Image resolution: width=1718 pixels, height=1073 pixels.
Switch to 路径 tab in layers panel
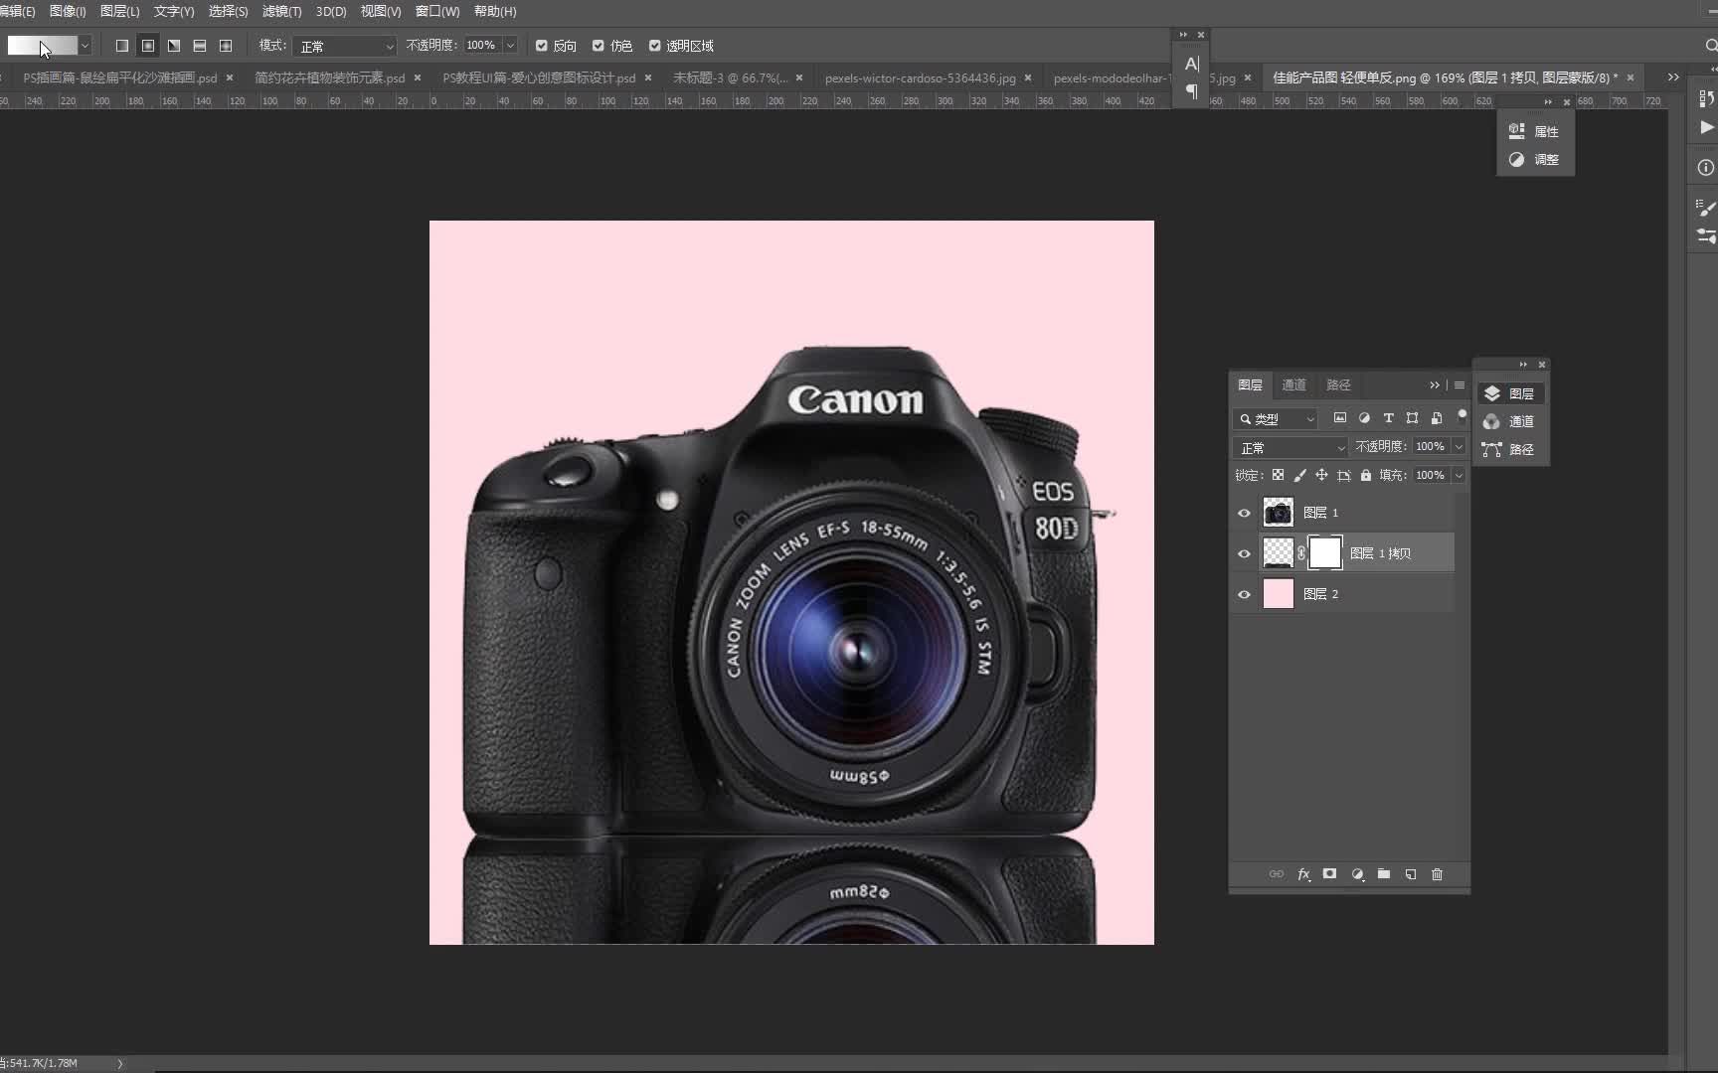(x=1338, y=384)
